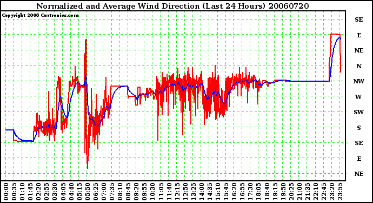This screenshot has height=203, width=373.
Task: Select the 'S' direction axis label
Action: [x=359, y=128]
